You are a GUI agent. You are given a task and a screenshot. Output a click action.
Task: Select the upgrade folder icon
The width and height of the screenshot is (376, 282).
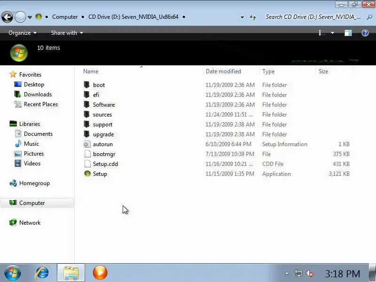coord(87,134)
